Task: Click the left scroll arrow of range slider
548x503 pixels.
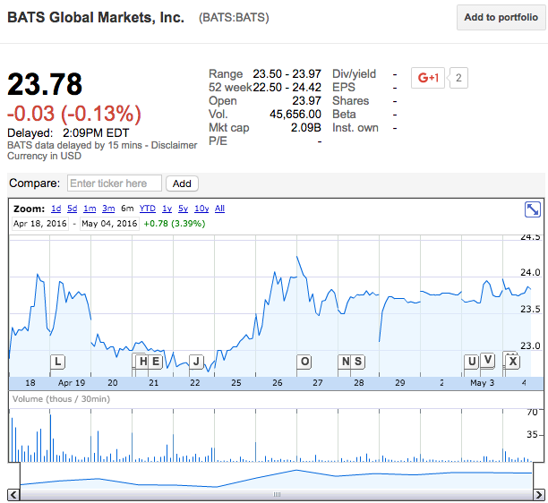Action: click(13, 495)
